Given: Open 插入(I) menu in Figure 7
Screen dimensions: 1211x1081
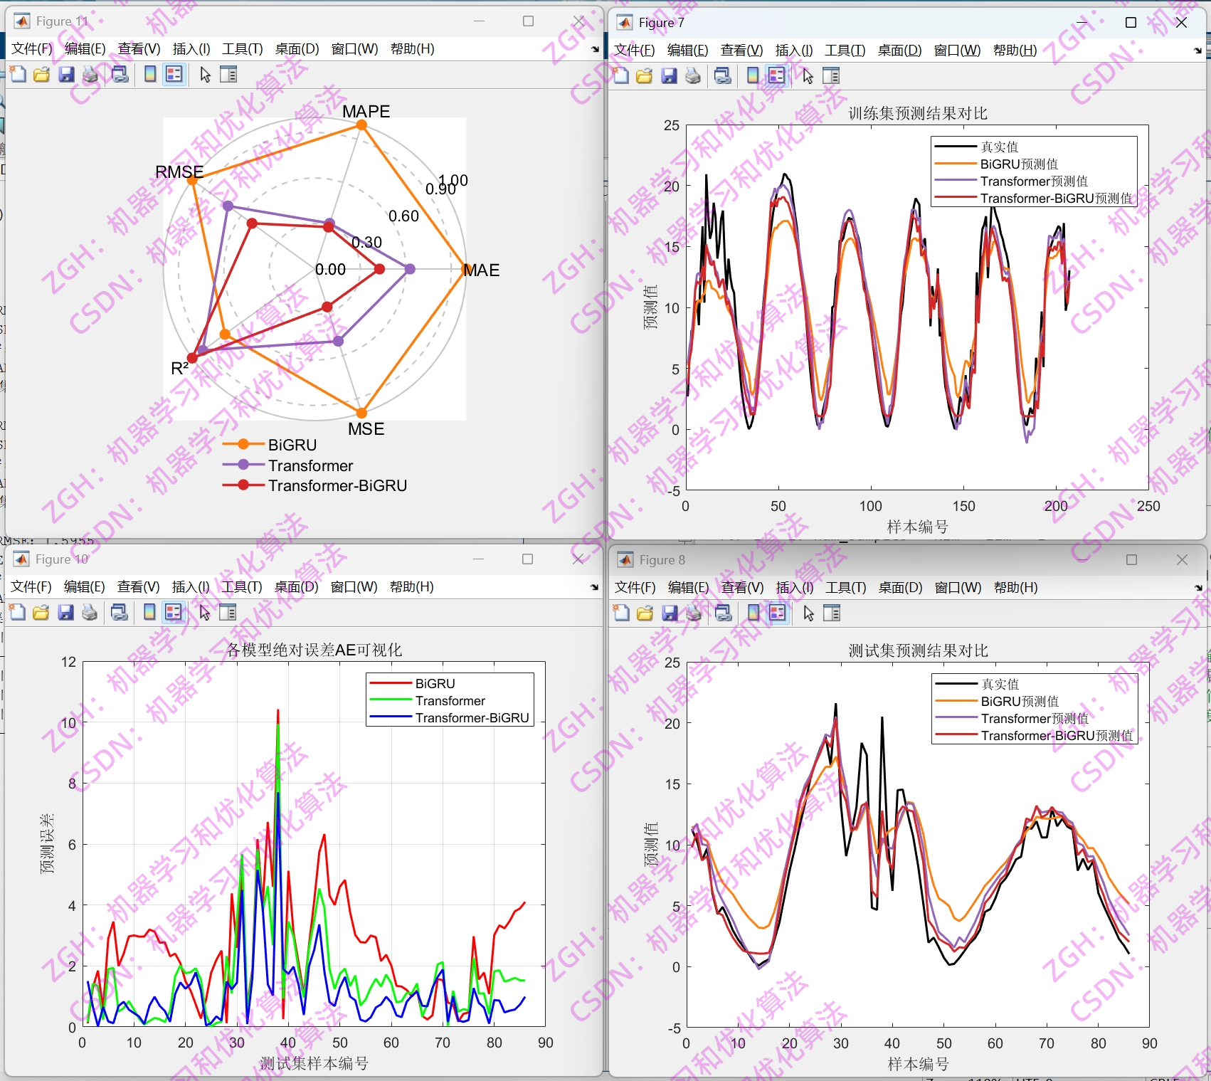Looking at the screenshot, I should point(794,51).
